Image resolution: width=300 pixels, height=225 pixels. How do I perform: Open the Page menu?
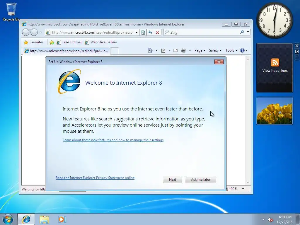point(200,50)
